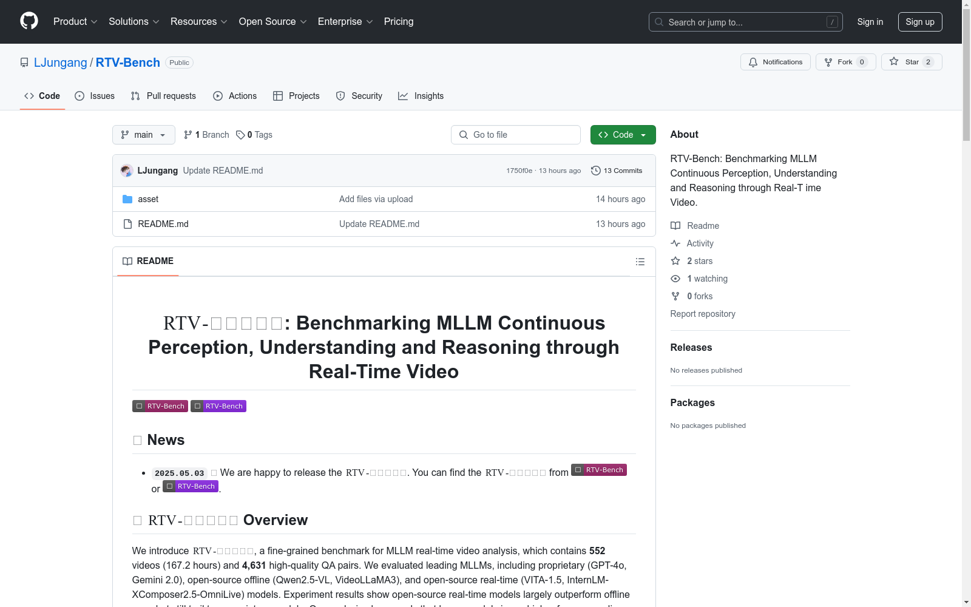Click Sign in
The width and height of the screenshot is (971, 607).
(870, 22)
